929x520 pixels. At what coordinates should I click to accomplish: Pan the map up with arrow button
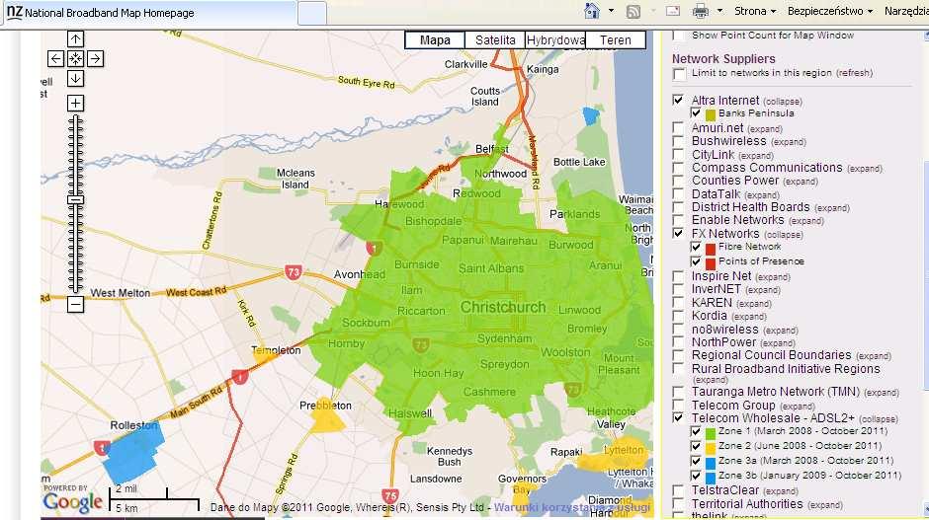[x=75, y=39]
